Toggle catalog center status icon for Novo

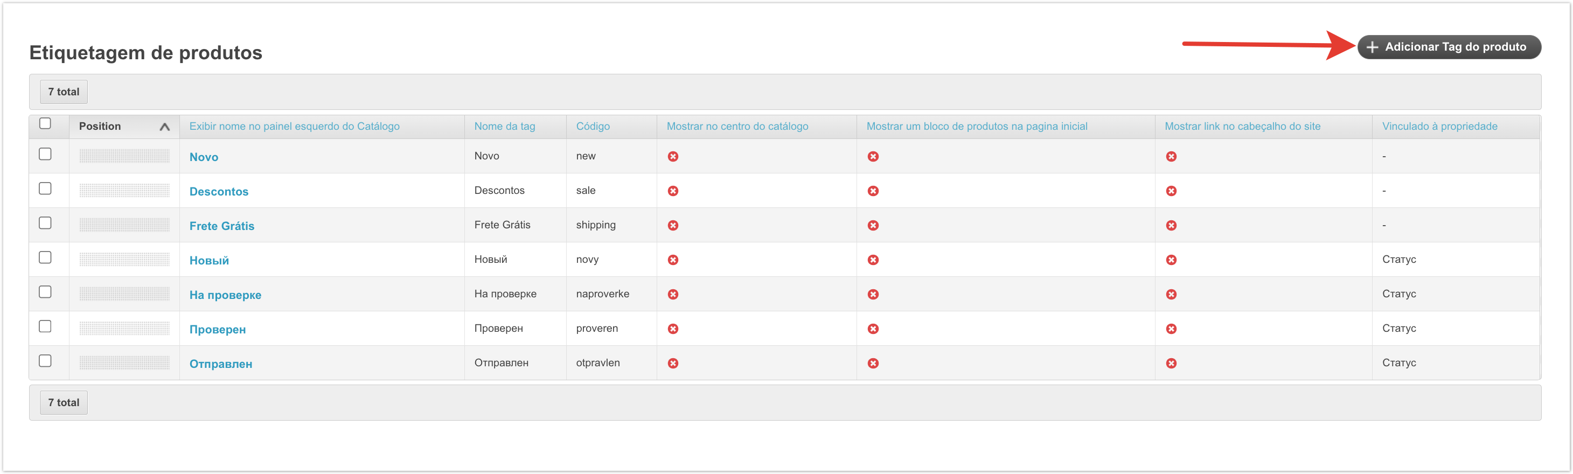(673, 156)
